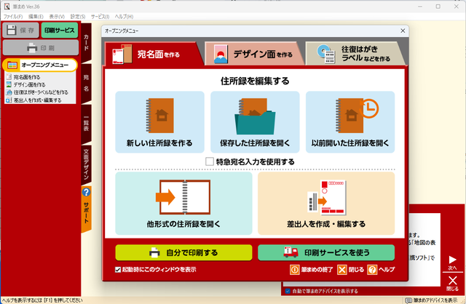This screenshot has width=466, height=304.
Task: Click the 印刷サービスを使う button
Action: coord(326,252)
